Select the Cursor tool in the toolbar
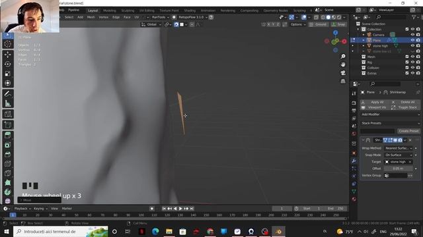The width and height of the screenshot is (423, 237). click(x=7, y=44)
